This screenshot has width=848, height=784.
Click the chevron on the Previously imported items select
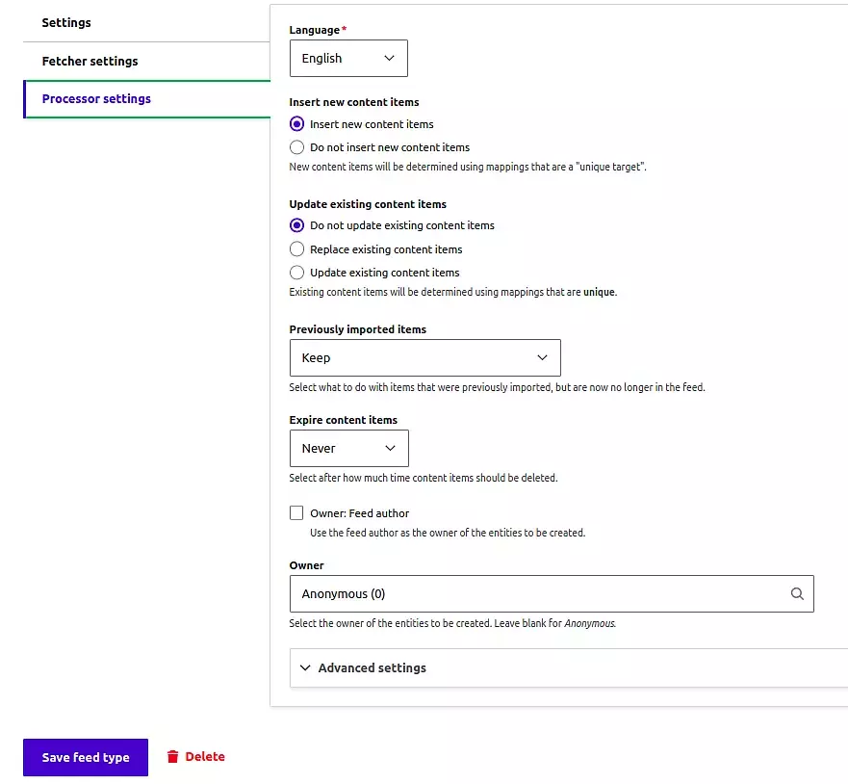click(x=543, y=357)
